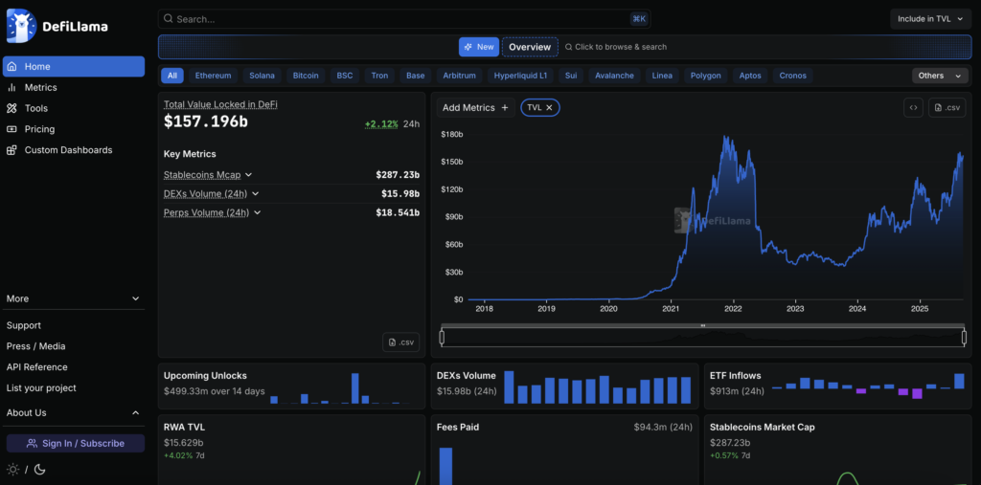The height and width of the screenshot is (485, 981).
Task: Open Custom Dashboards in sidebar
Action: tap(74, 150)
